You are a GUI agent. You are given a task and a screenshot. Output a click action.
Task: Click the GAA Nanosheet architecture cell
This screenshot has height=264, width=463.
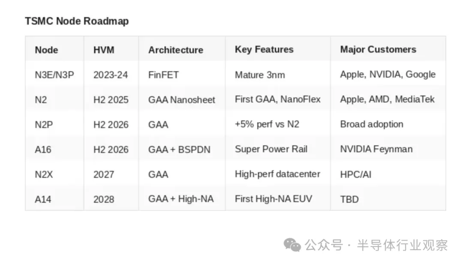pos(182,100)
